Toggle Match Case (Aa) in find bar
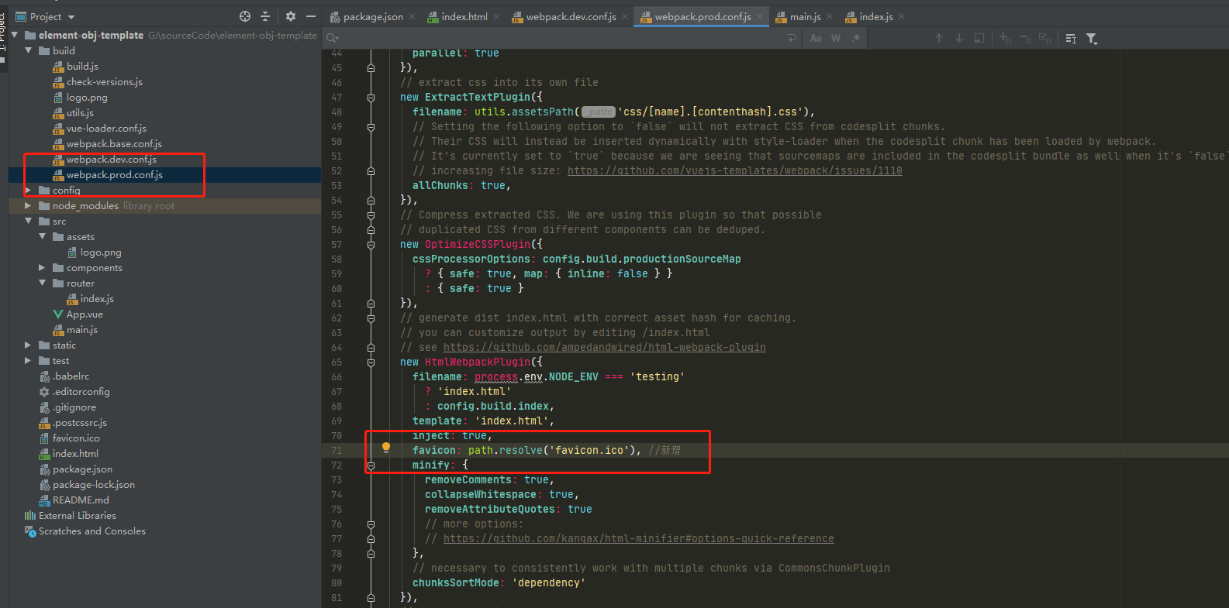1229x608 pixels. 816,38
